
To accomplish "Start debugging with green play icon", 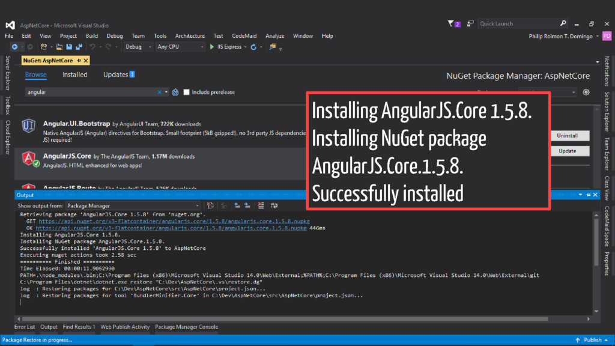I will (212, 47).
